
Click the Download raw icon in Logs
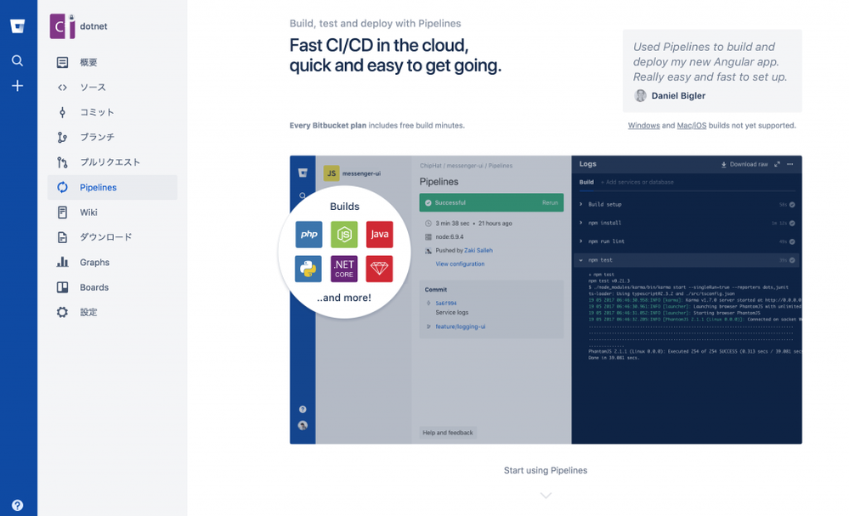(723, 164)
